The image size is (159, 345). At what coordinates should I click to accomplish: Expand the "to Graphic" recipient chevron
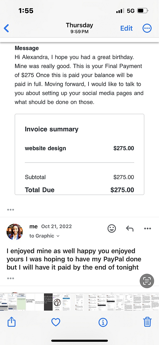click(x=58, y=236)
